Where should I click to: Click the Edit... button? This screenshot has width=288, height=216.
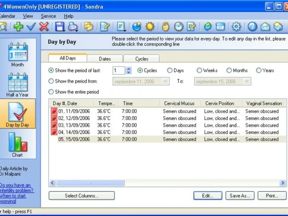coord(208,195)
